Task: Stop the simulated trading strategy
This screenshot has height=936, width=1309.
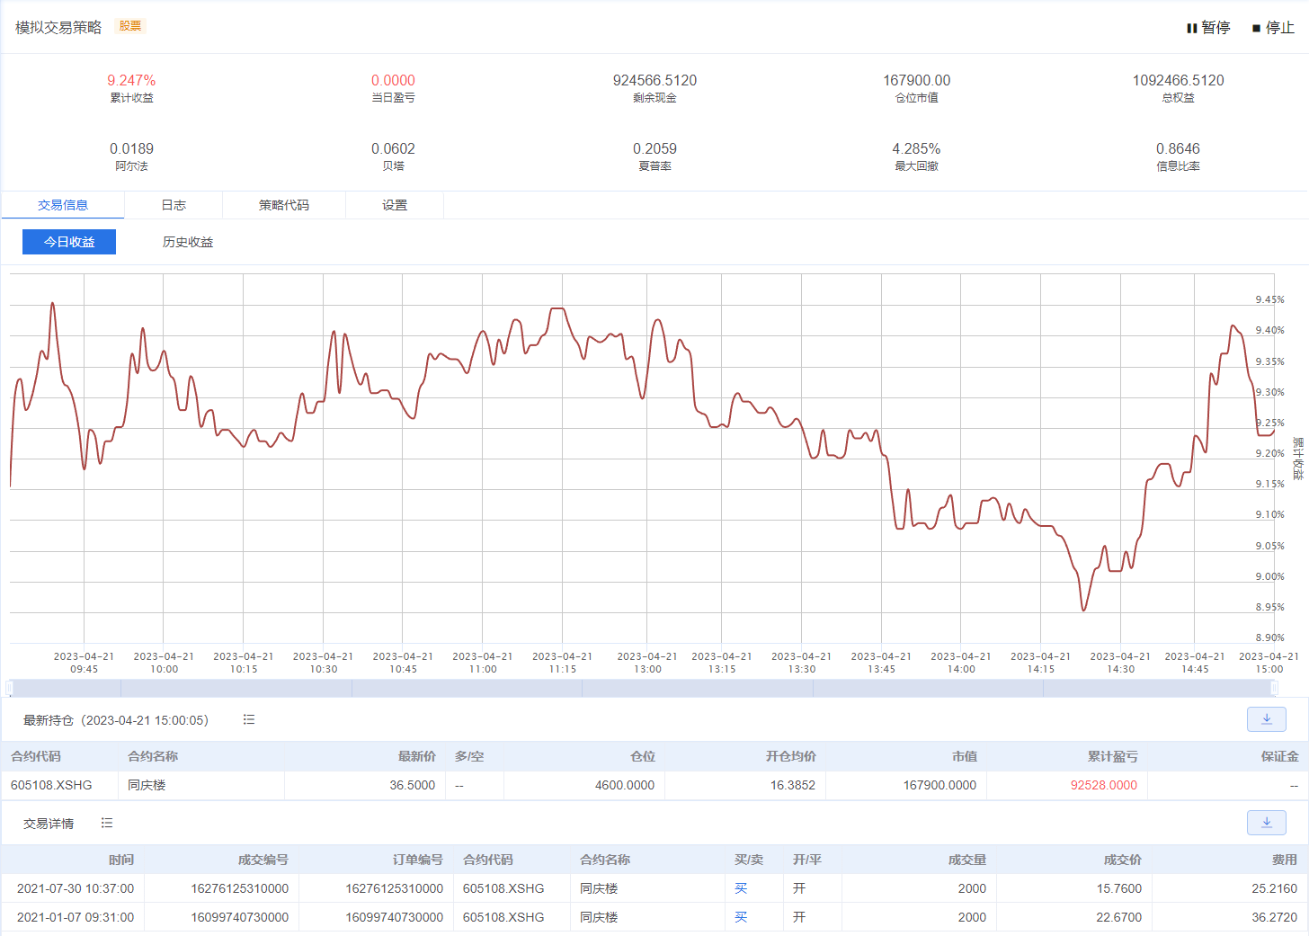Action: tap(1273, 28)
